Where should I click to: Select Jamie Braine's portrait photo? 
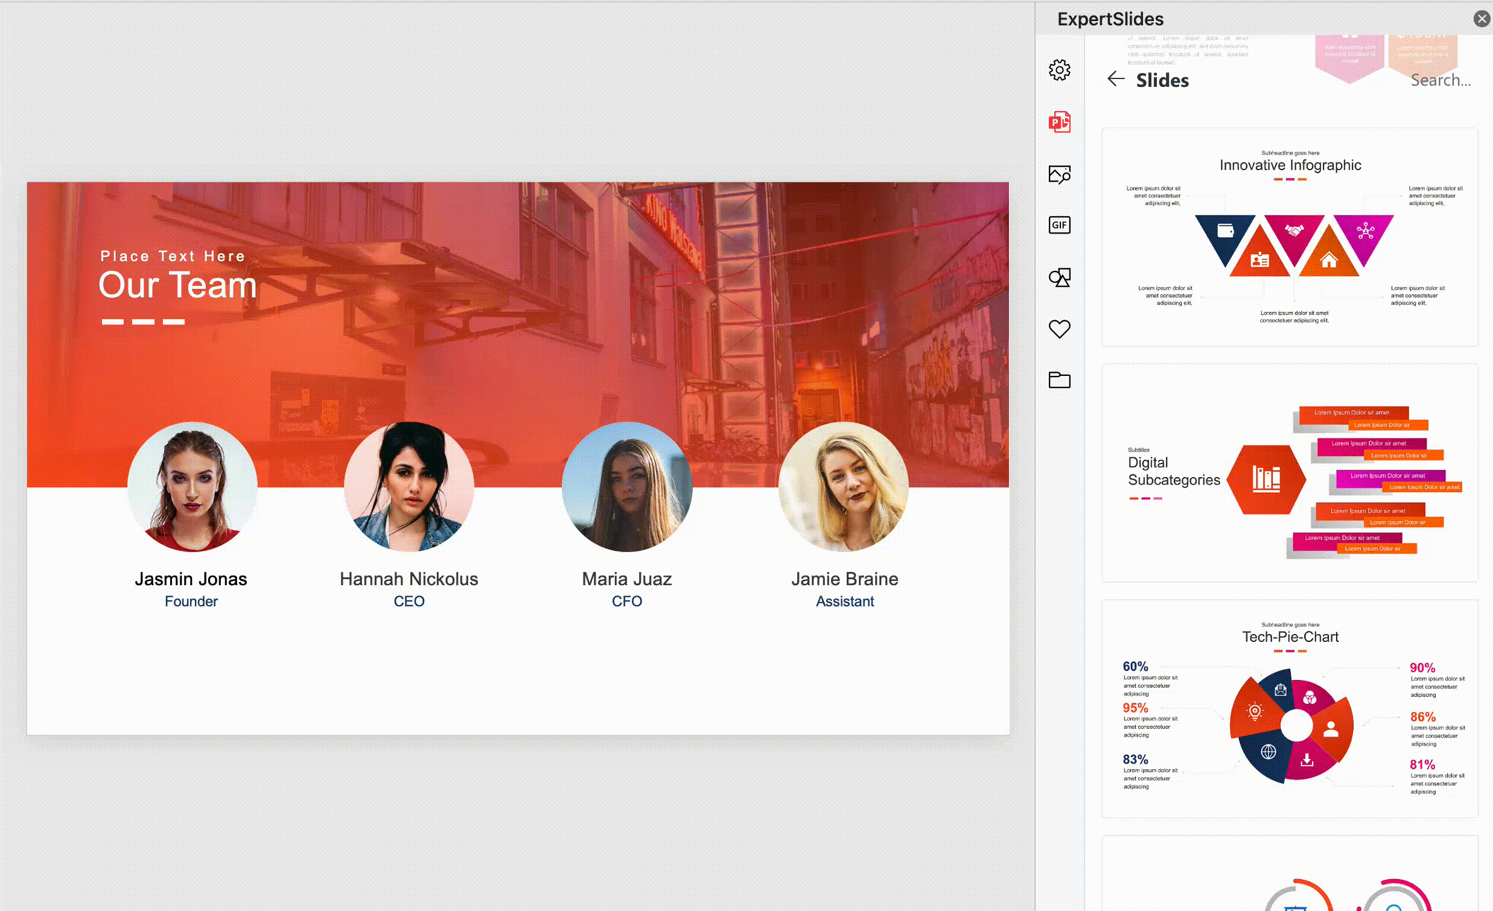coord(844,487)
